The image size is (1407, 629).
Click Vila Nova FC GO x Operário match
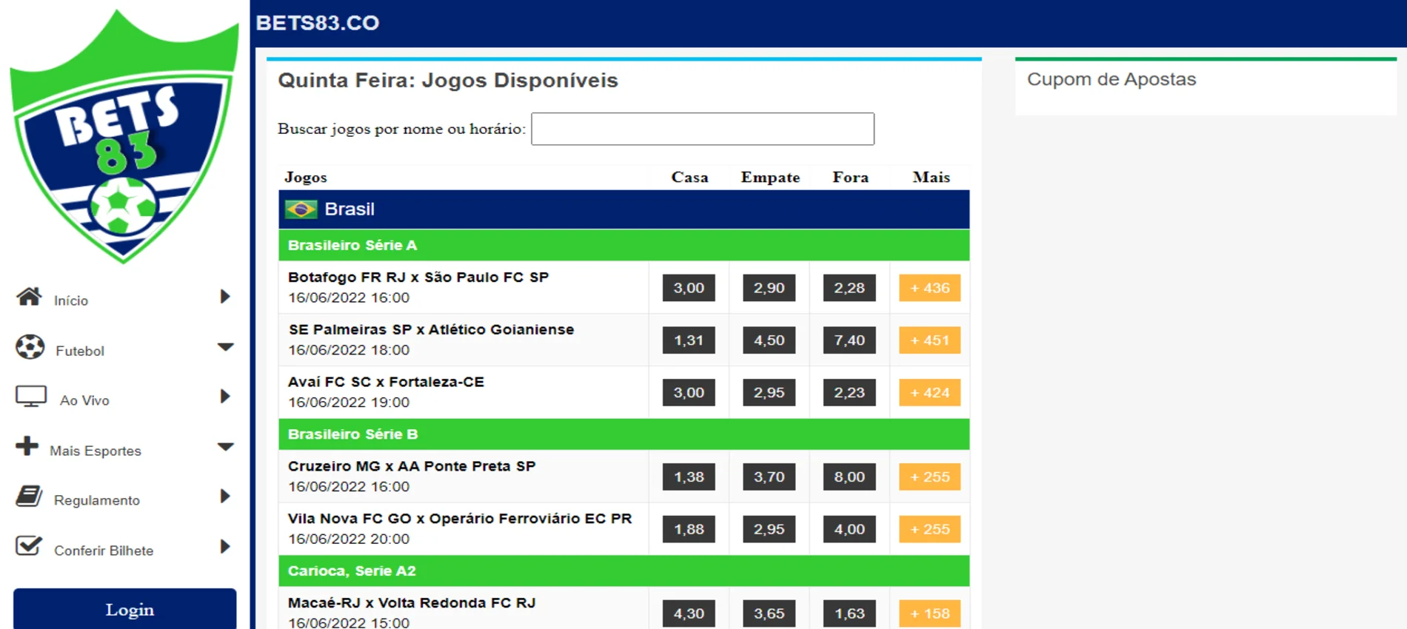pos(460,519)
